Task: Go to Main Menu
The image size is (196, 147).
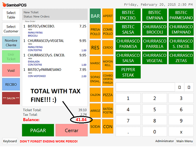Action: click(185, 141)
